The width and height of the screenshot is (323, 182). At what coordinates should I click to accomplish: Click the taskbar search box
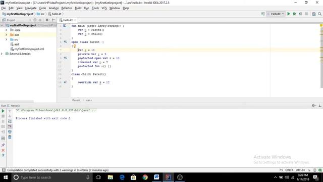point(51,177)
